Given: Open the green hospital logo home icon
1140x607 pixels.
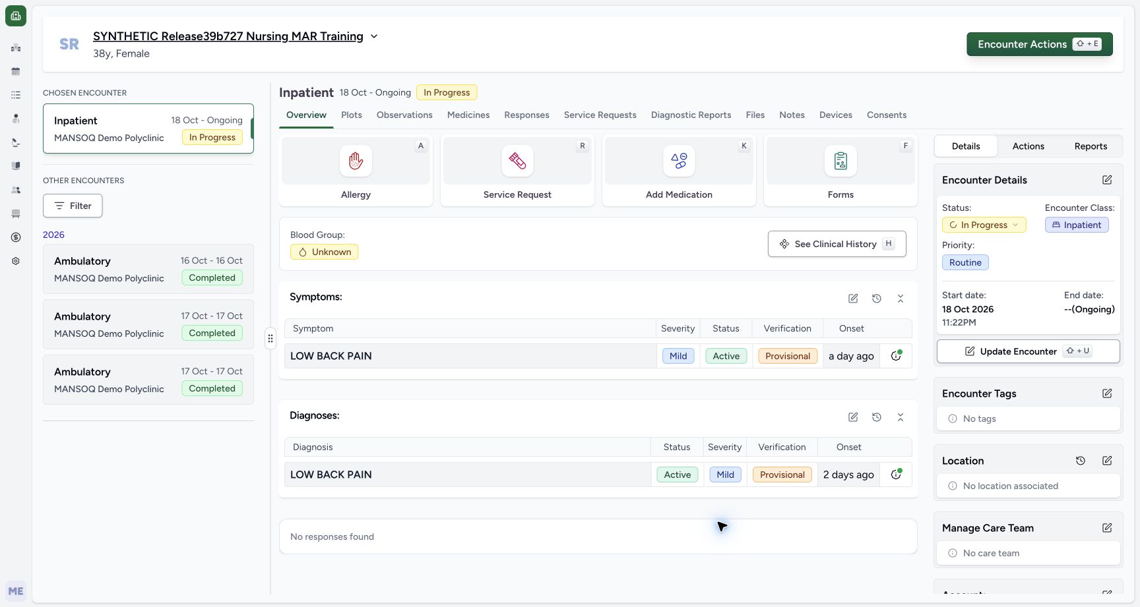Looking at the screenshot, I should pos(16,16).
